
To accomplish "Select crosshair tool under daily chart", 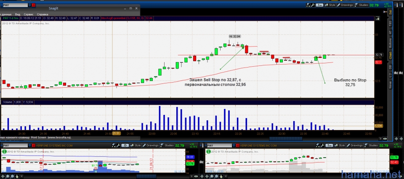I will pos(3,176).
